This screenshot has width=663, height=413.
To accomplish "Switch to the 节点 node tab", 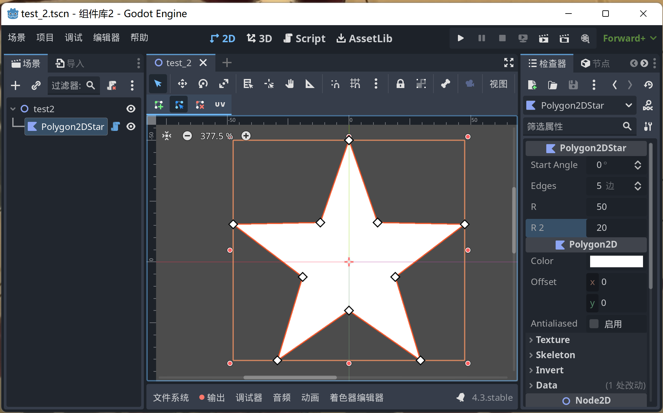I will tap(595, 63).
